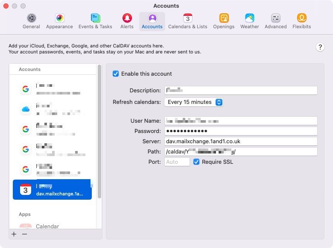The height and width of the screenshot is (248, 333).
Task: Switch to the Alerts tab label
Action: coord(127,27)
